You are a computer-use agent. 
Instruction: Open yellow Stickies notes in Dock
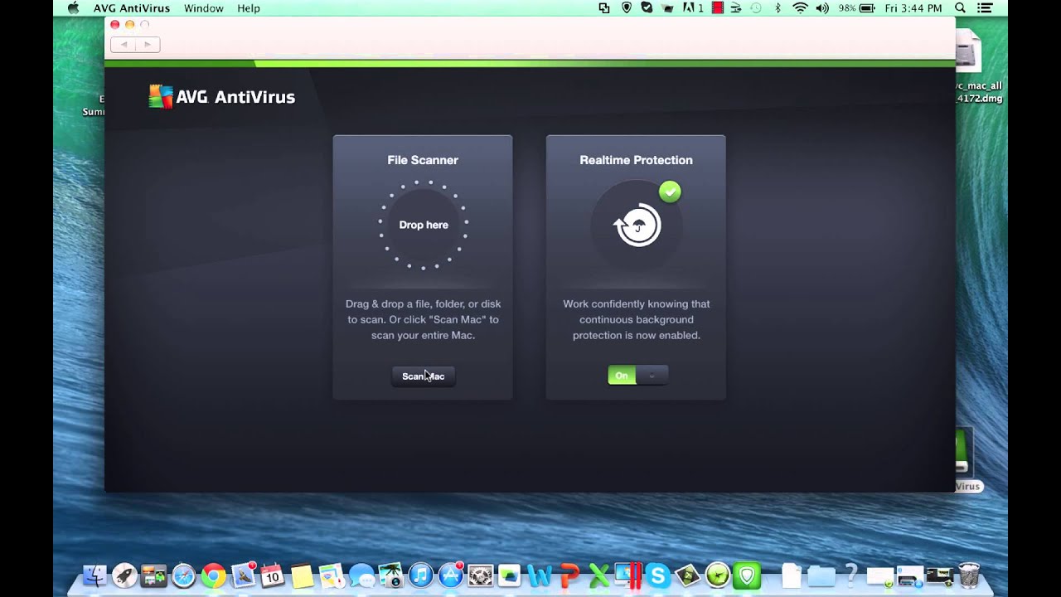[x=302, y=575]
